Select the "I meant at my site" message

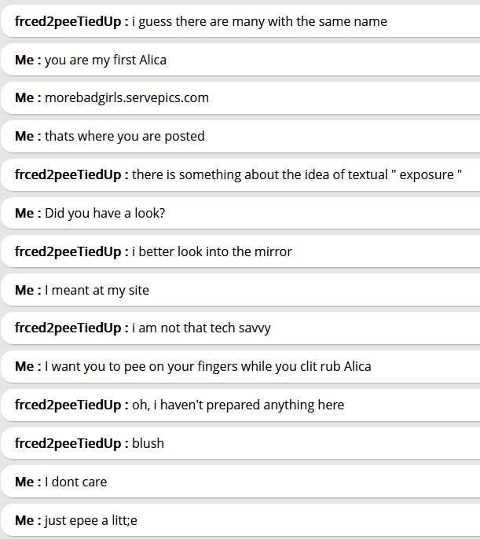[97, 291]
